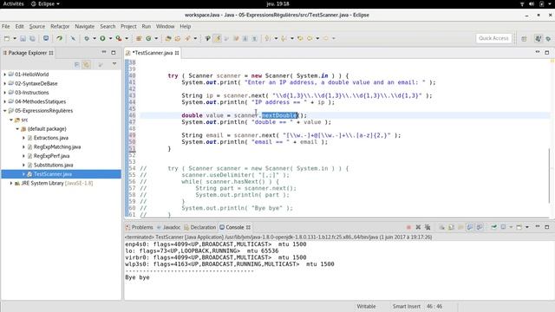Click the Quick Access search field
This screenshot has height=312, width=555.
[x=493, y=38]
